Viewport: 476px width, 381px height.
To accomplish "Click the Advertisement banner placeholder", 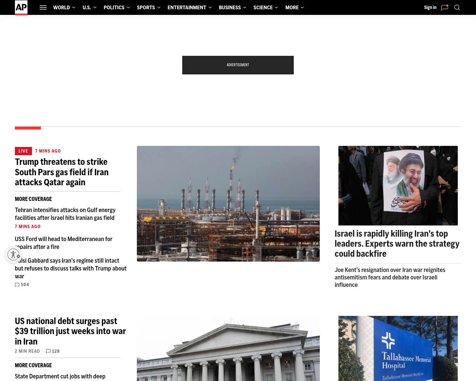I will [x=238, y=65].
